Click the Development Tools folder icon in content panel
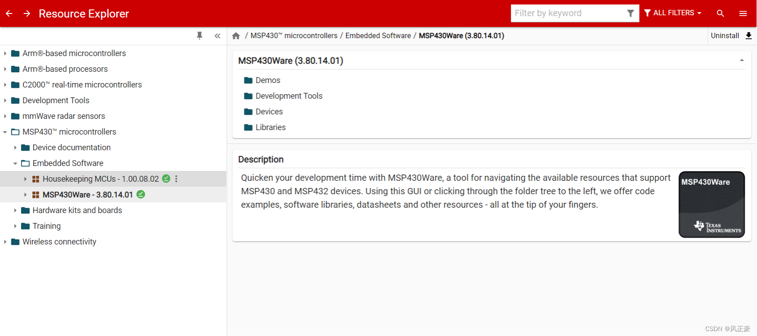Screen dimensions: 757x336 point(248,96)
